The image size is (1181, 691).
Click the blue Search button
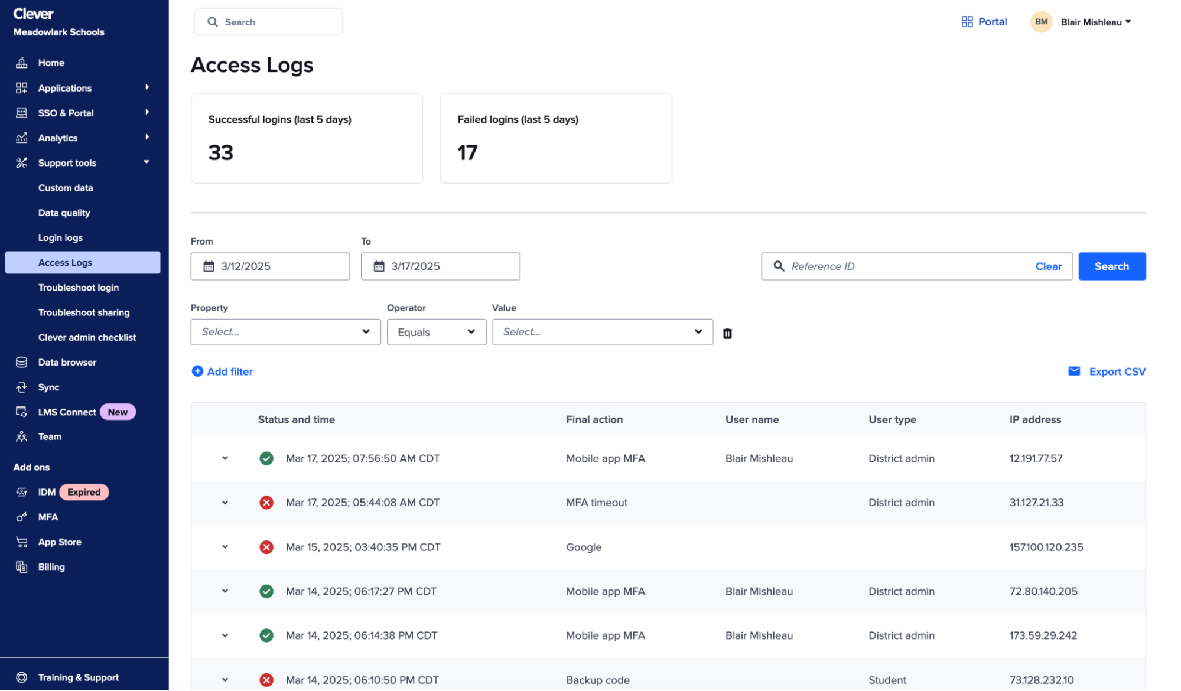(x=1111, y=266)
